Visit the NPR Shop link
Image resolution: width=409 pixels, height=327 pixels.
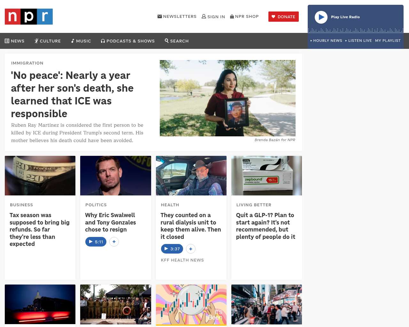coord(244,16)
